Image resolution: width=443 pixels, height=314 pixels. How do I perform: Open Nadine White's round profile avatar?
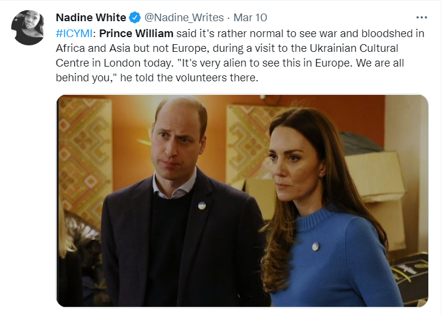click(28, 27)
